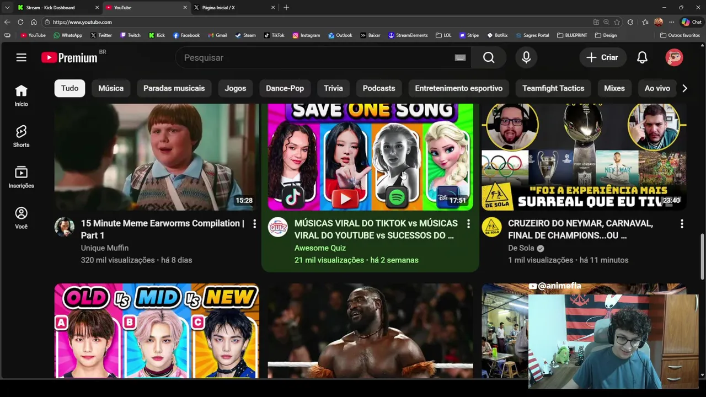Open Unique Muffin channel avatar
706x397 pixels.
point(64,227)
